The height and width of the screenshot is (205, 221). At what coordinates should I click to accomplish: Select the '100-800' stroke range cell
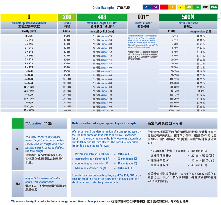(x=67, y=110)
